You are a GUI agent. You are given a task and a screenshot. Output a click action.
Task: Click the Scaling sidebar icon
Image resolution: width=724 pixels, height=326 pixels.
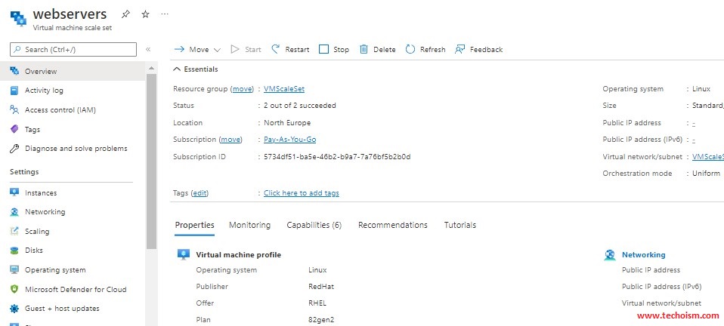[x=14, y=231]
